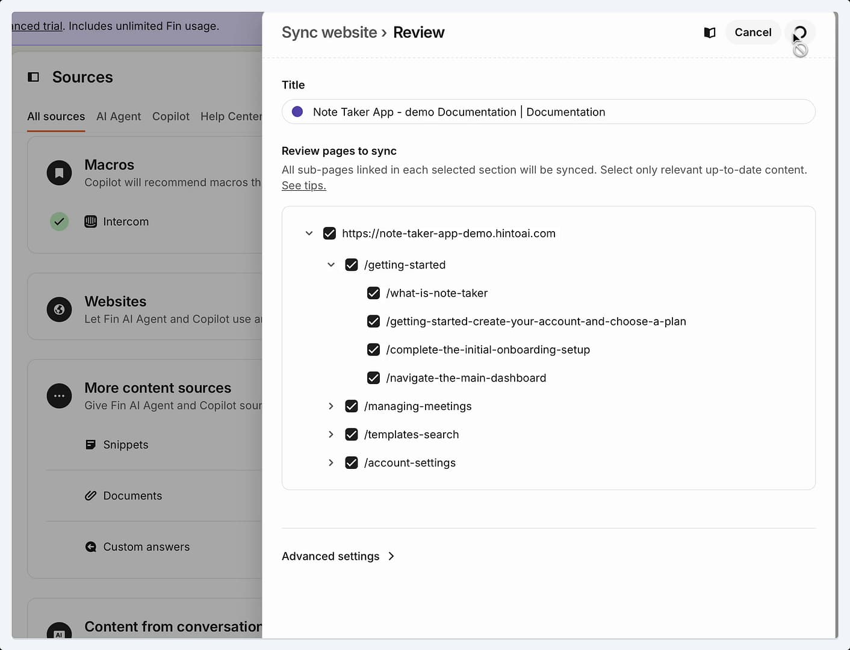Open the See tips link
The width and height of the screenshot is (850, 650).
pyautogui.click(x=304, y=186)
